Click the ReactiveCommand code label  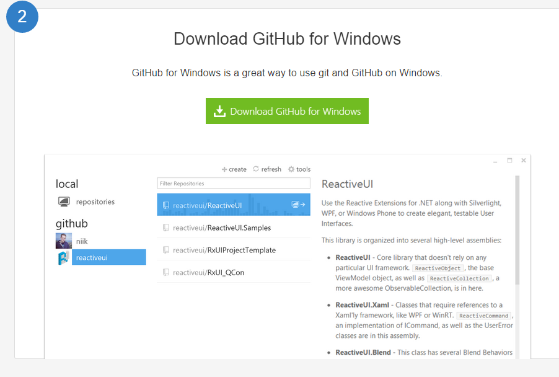(x=484, y=316)
